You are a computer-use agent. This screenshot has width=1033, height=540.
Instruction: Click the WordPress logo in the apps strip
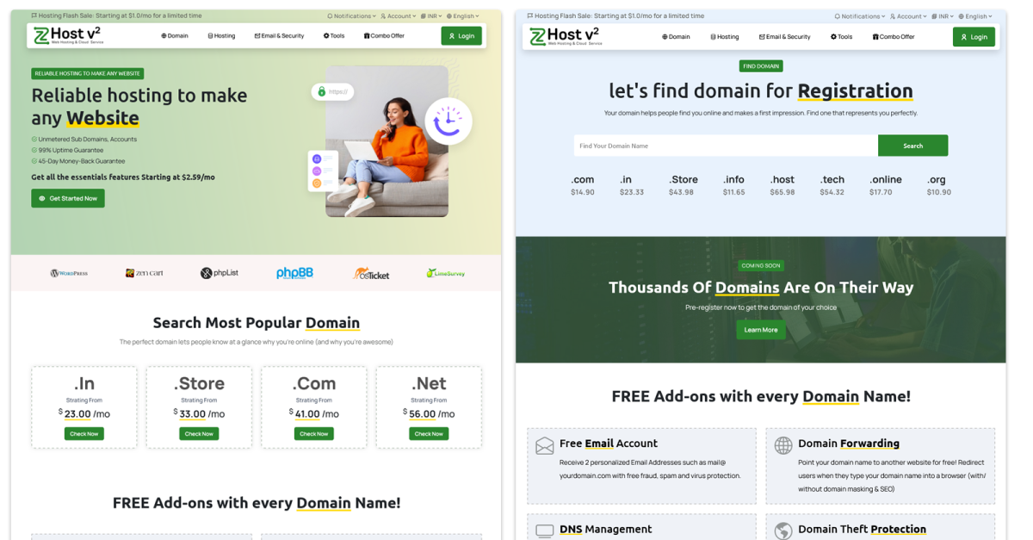point(69,273)
